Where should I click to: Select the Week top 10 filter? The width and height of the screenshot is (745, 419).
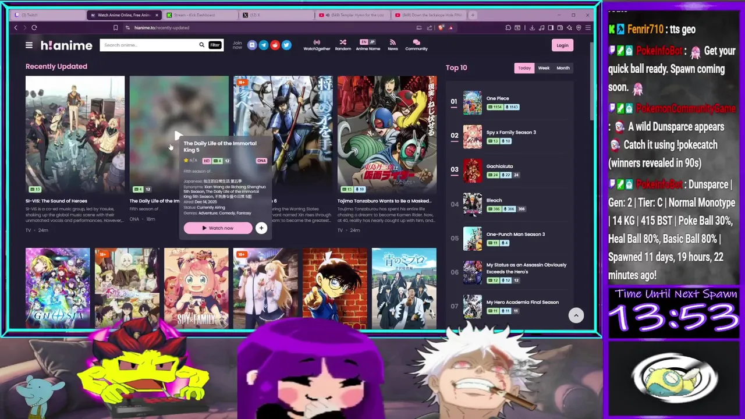[544, 68]
